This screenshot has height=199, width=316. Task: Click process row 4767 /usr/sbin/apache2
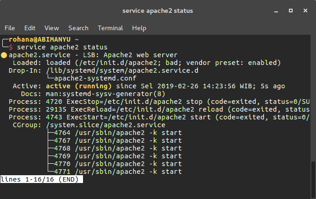pos(118,140)
